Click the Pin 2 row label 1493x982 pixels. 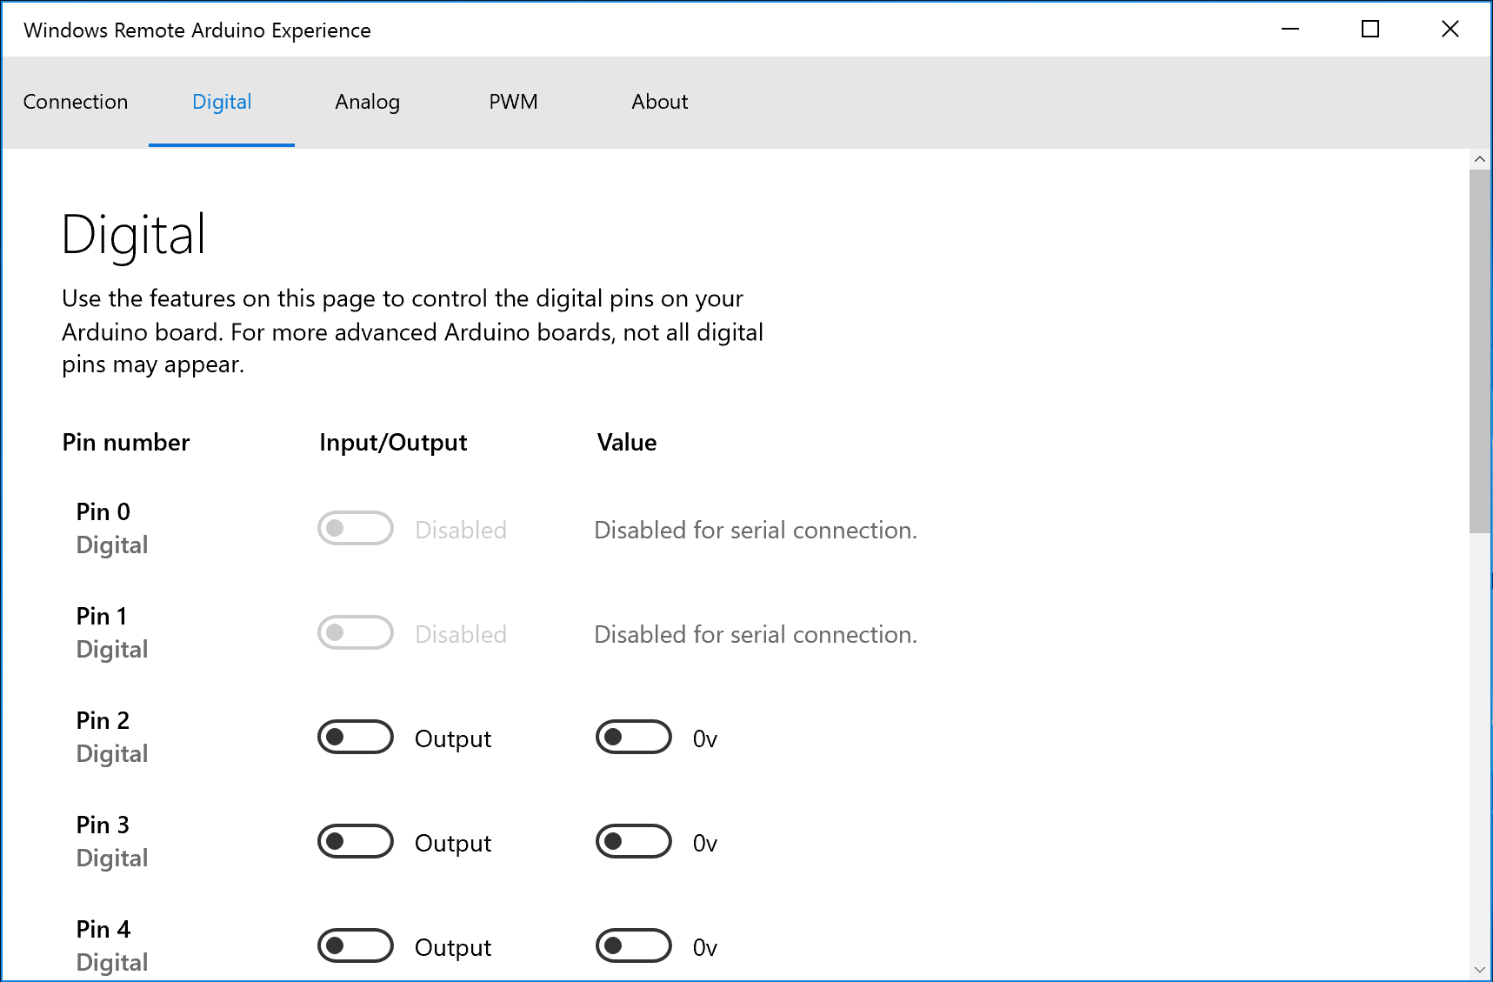103,721
